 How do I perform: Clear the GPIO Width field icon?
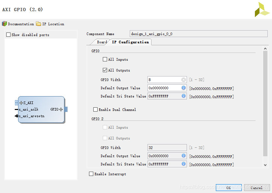184,80
